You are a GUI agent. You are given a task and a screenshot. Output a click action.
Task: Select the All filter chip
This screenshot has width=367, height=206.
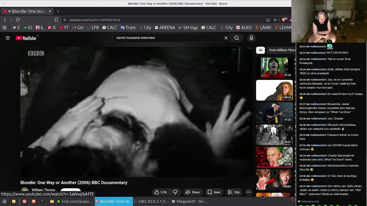point(260,50)
